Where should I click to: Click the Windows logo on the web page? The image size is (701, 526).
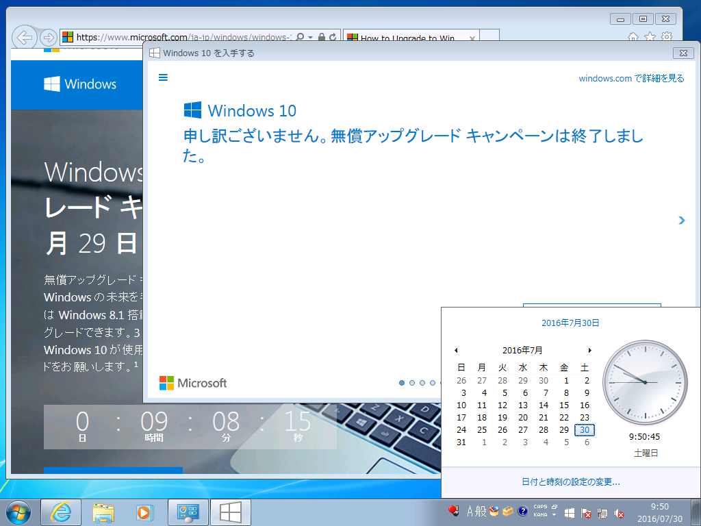80,84
